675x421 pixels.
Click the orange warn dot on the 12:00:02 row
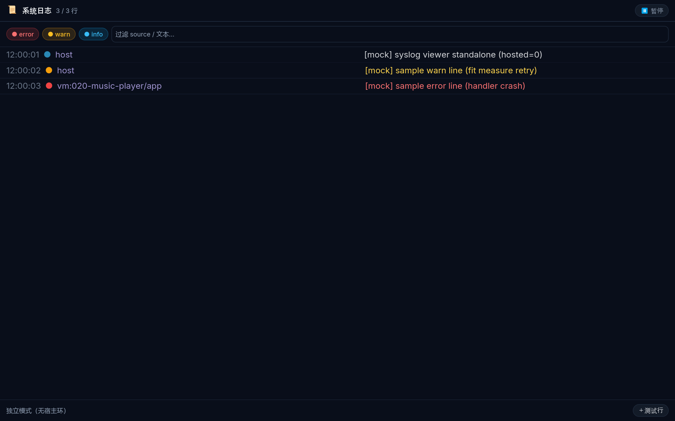(x=49, y=70)
